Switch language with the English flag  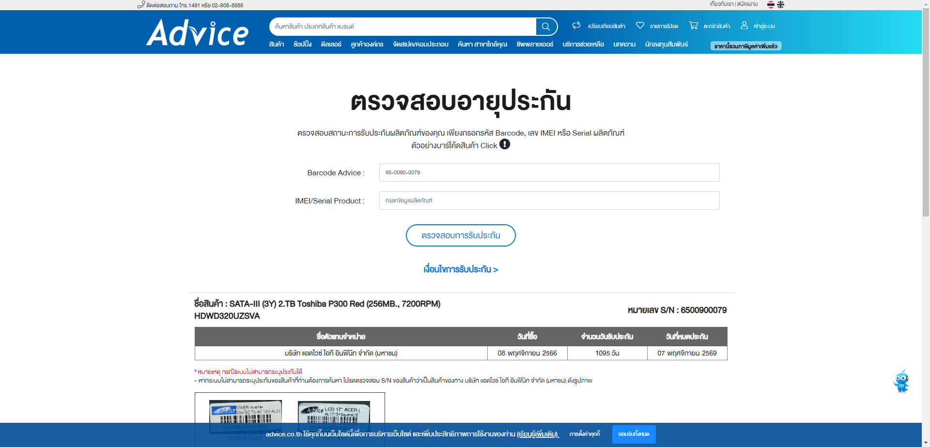[x=780, y=5]
